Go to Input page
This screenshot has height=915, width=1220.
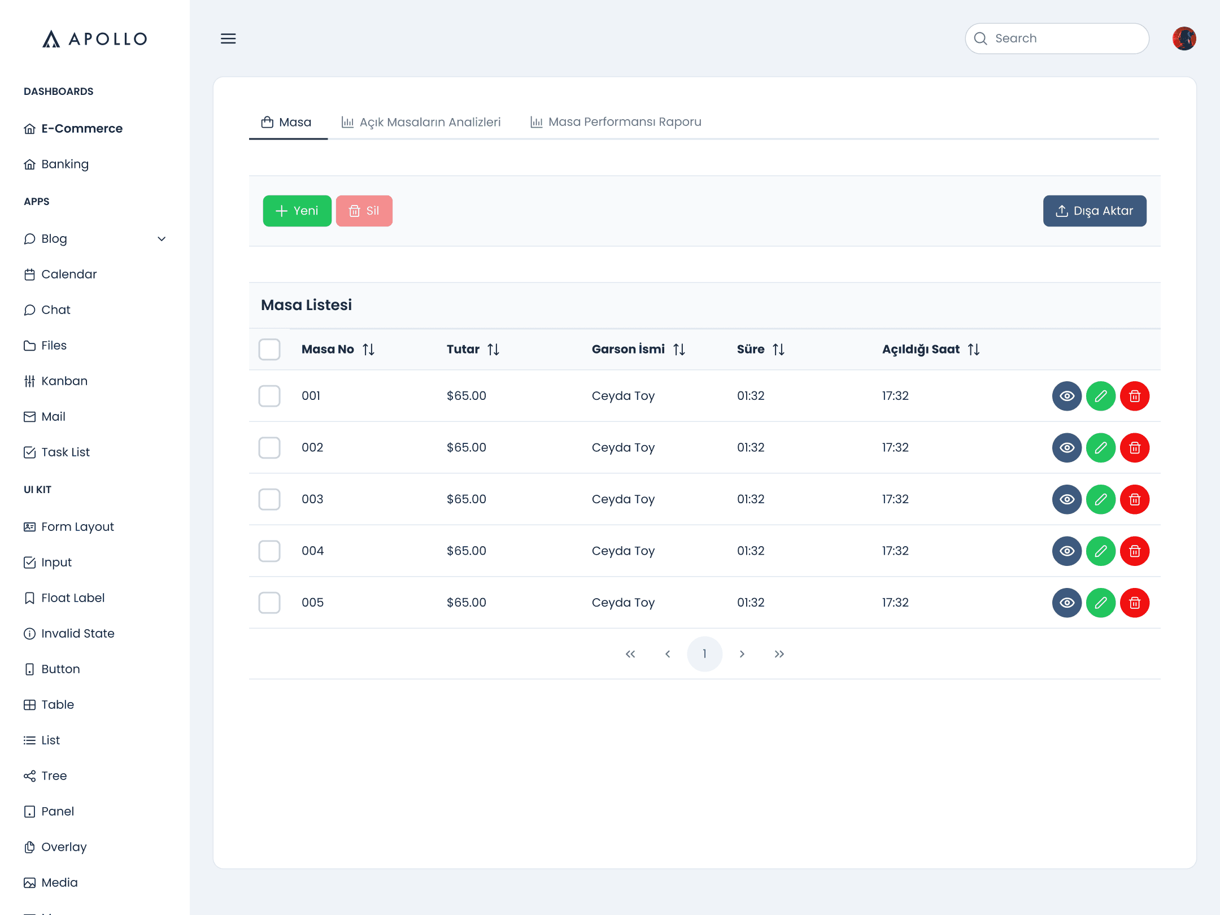[x=47, y=563]
